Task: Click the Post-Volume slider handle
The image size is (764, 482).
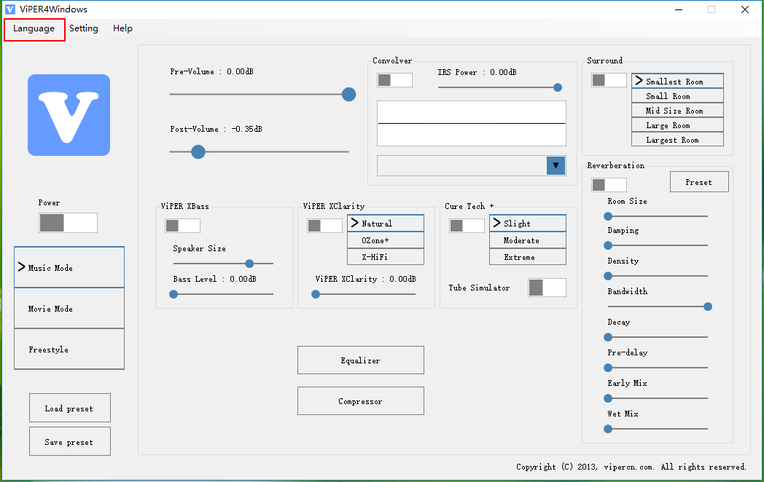Action: click(198, 151)
